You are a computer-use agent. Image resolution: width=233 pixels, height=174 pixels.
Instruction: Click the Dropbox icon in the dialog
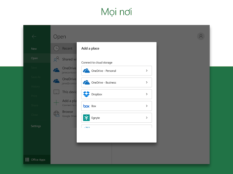86,94
